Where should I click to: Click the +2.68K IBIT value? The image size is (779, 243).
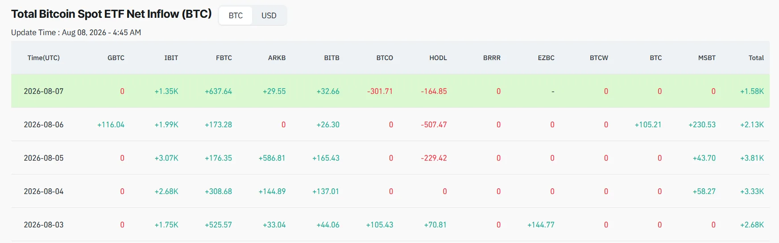click(x=166, y=191)
